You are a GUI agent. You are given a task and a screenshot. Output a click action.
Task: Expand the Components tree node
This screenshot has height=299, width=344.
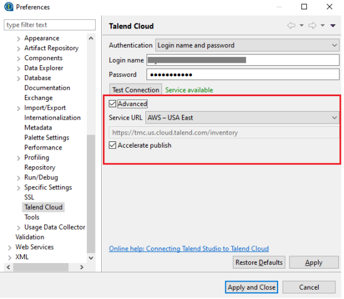tap(19, 58)
